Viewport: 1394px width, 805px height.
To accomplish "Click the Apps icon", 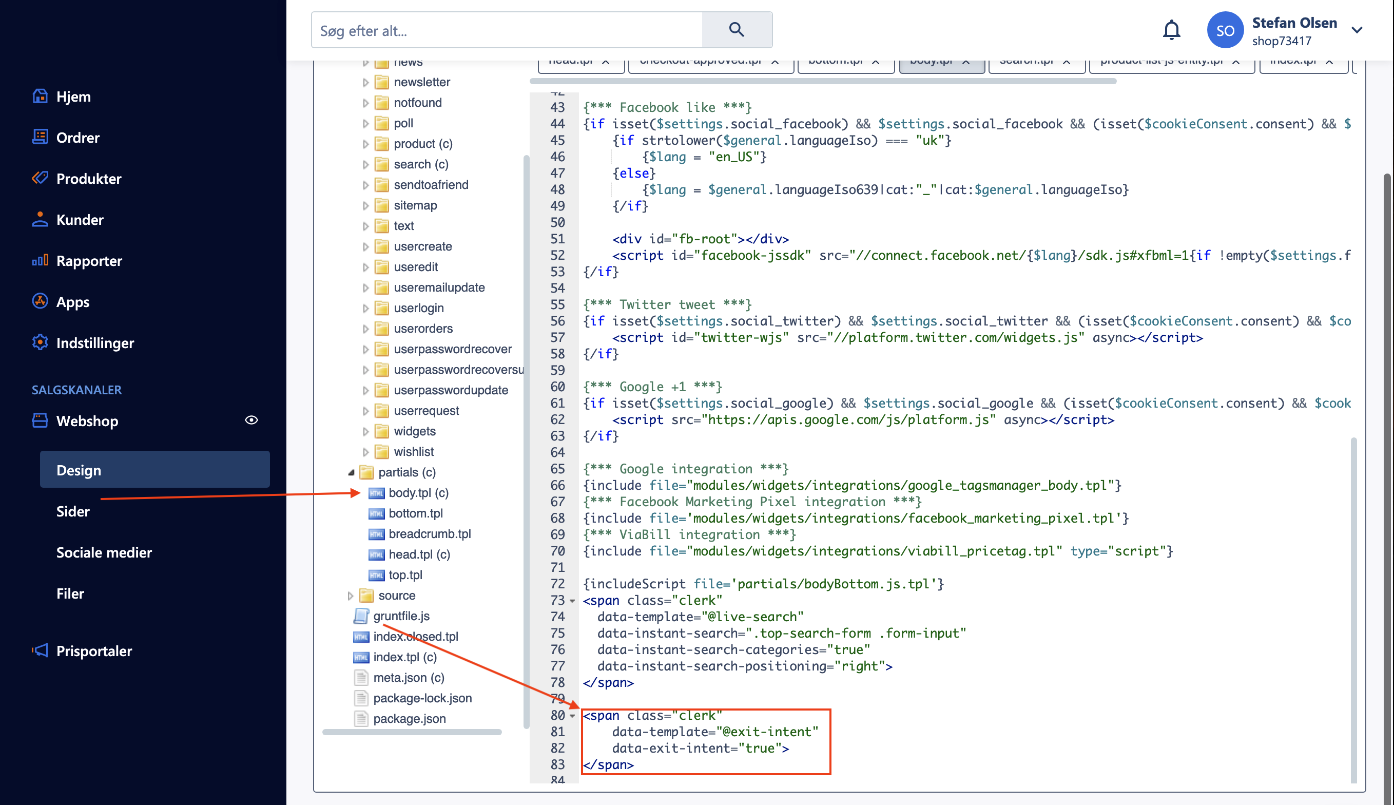I will point(41,302).
